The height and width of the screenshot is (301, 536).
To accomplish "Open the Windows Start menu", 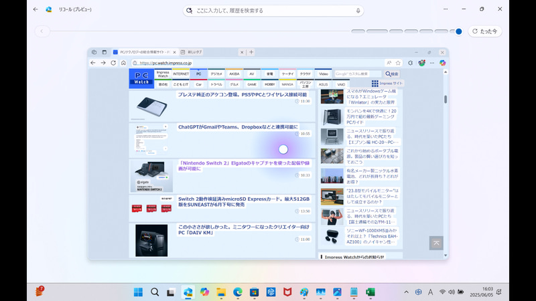I will tap(139, 292).
